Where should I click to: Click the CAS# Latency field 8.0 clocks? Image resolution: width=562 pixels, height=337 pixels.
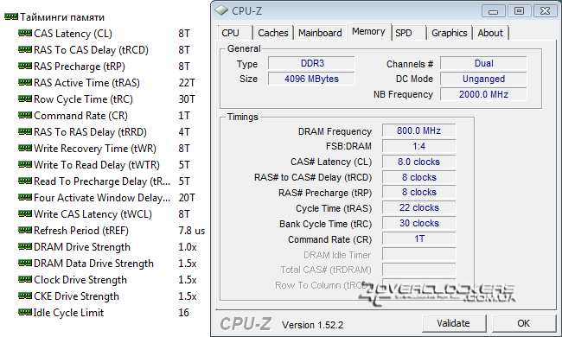click(x=419, y=162)
